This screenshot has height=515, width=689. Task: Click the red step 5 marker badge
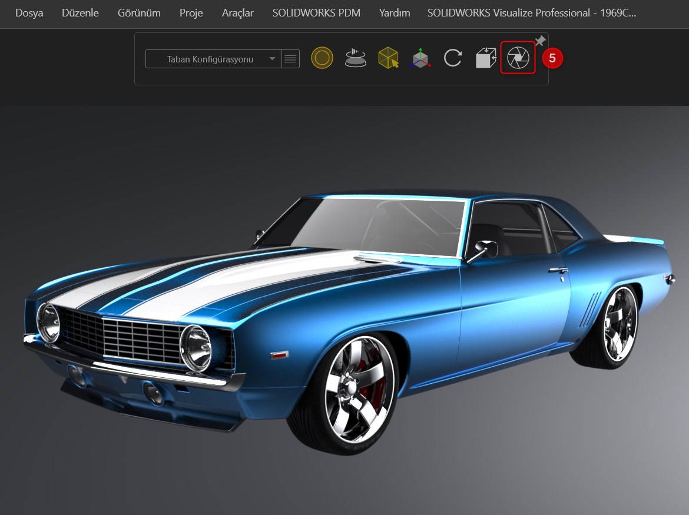tap(552, 58)
